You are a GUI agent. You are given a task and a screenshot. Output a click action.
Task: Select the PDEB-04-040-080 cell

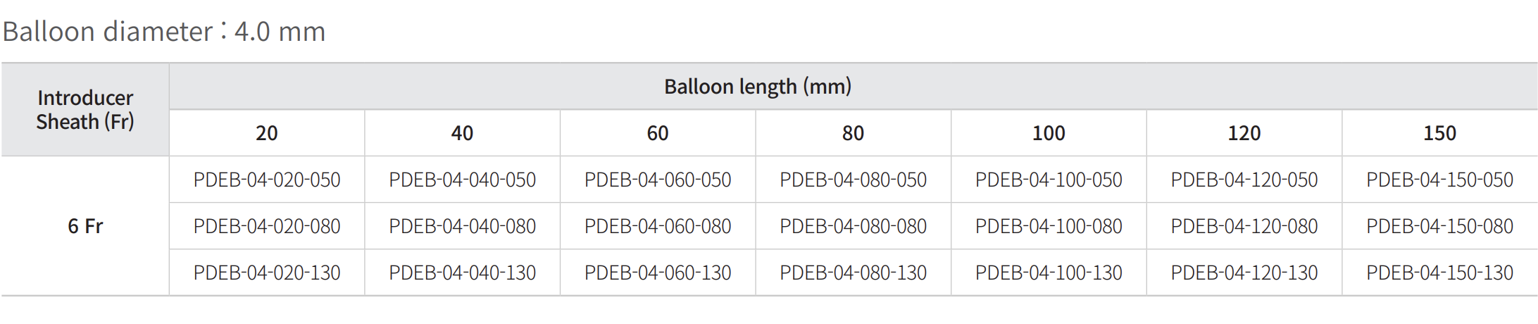coord(462,226)
